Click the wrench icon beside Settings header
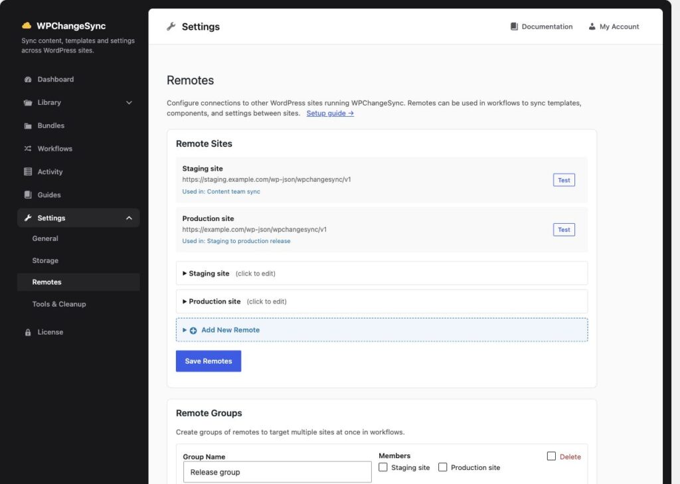 coord(171,27)
